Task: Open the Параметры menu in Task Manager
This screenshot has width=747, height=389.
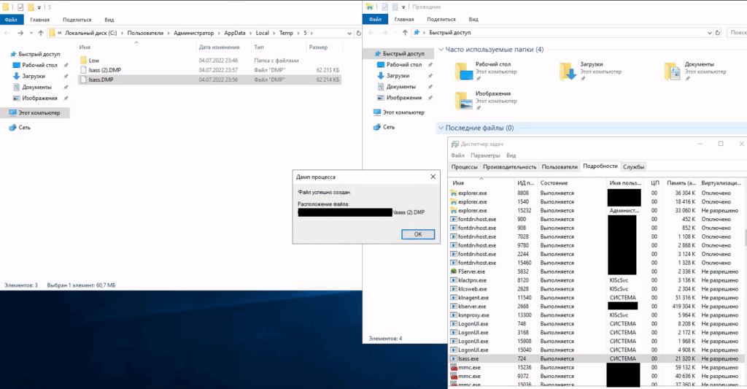Action: [485, 155]
